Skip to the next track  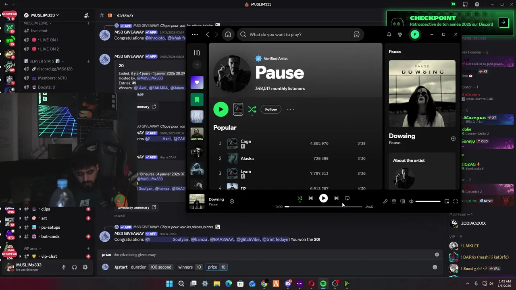(336, 198)
